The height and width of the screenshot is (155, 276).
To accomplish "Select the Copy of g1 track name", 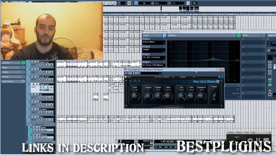I will (x=46, y=62).
